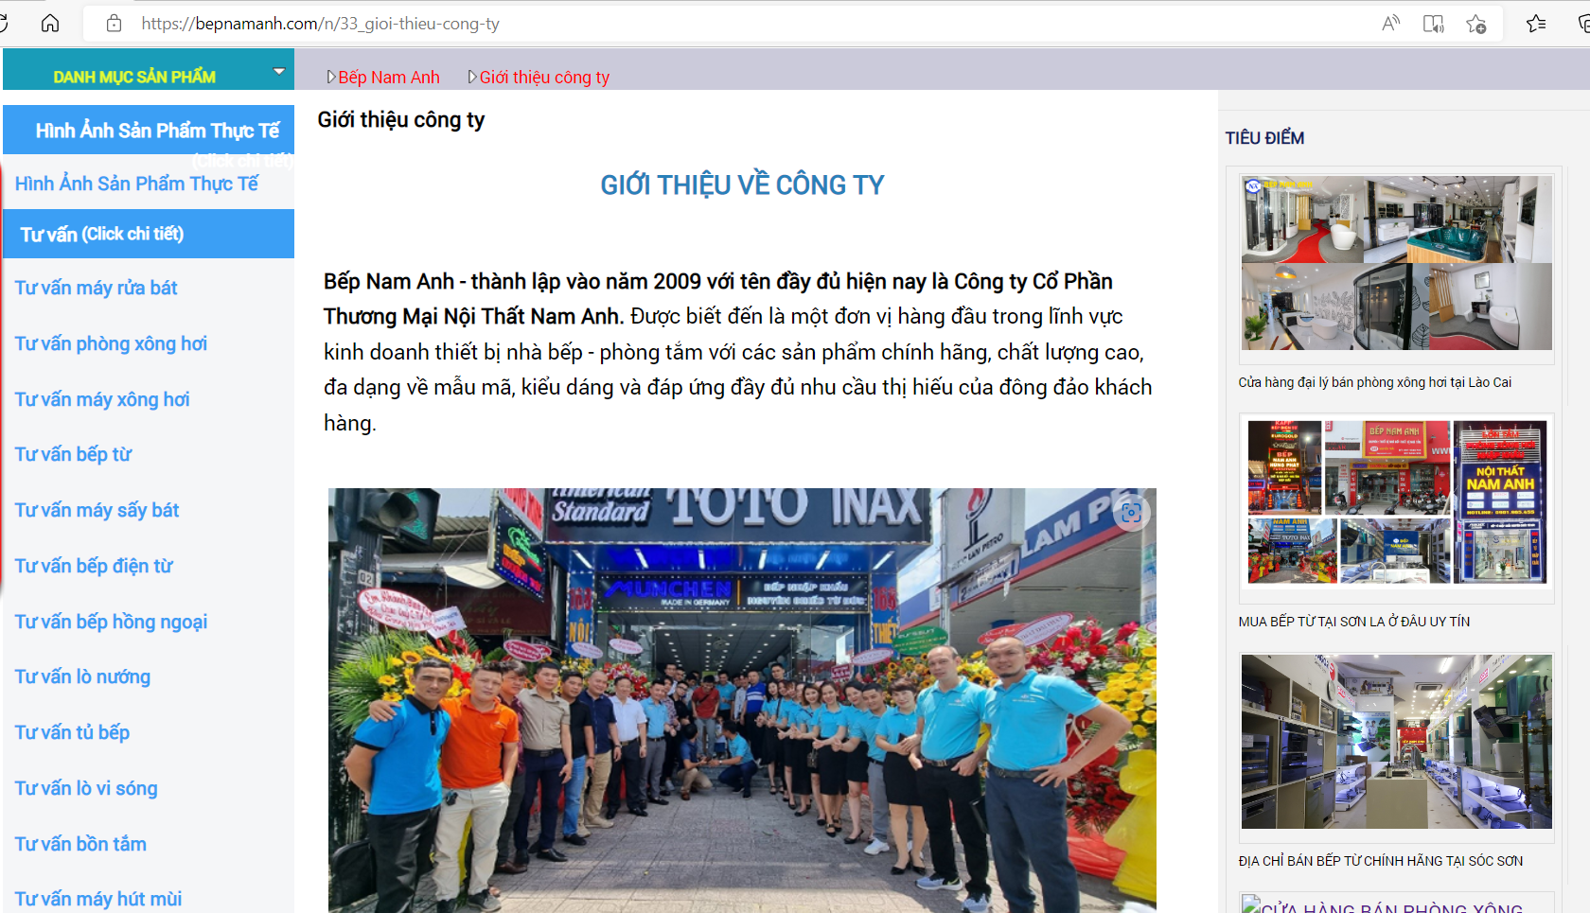The height and width of the screenshot is (913, 1590).
Task: Click Giới thiệu công ty breadcrumb link
Action: [x=544, y=78]
